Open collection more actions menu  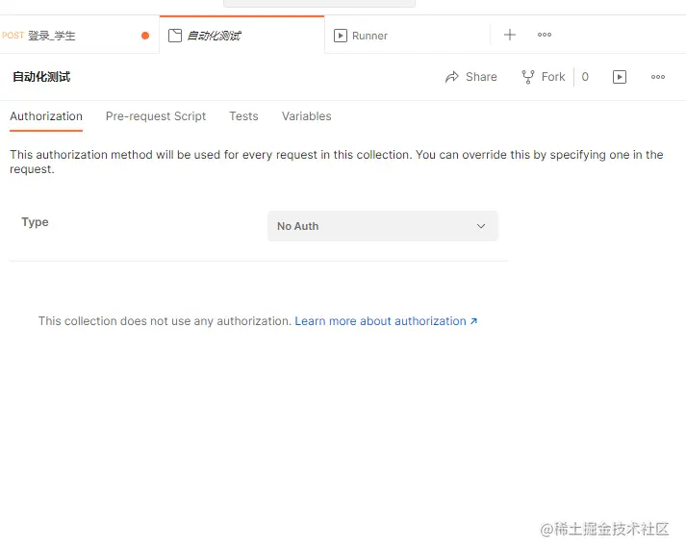(658, 77)
